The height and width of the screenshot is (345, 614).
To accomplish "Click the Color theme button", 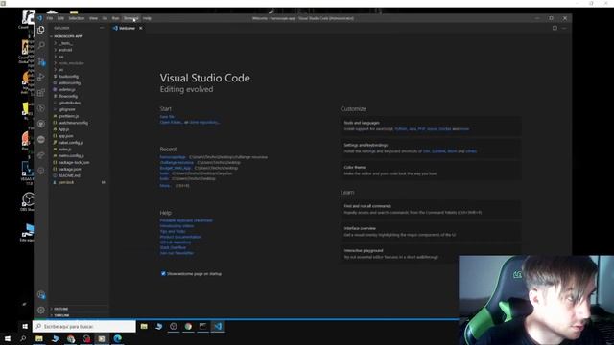I will tap(431, 171).
